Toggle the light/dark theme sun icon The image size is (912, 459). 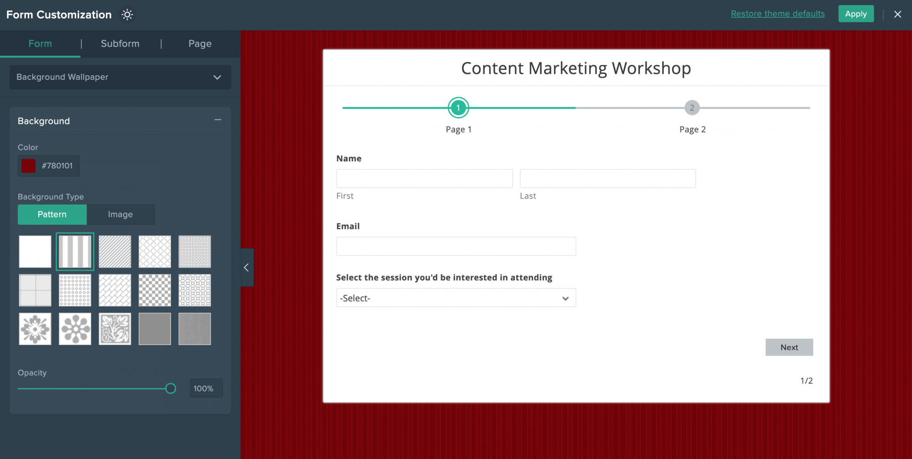[127, 15]
